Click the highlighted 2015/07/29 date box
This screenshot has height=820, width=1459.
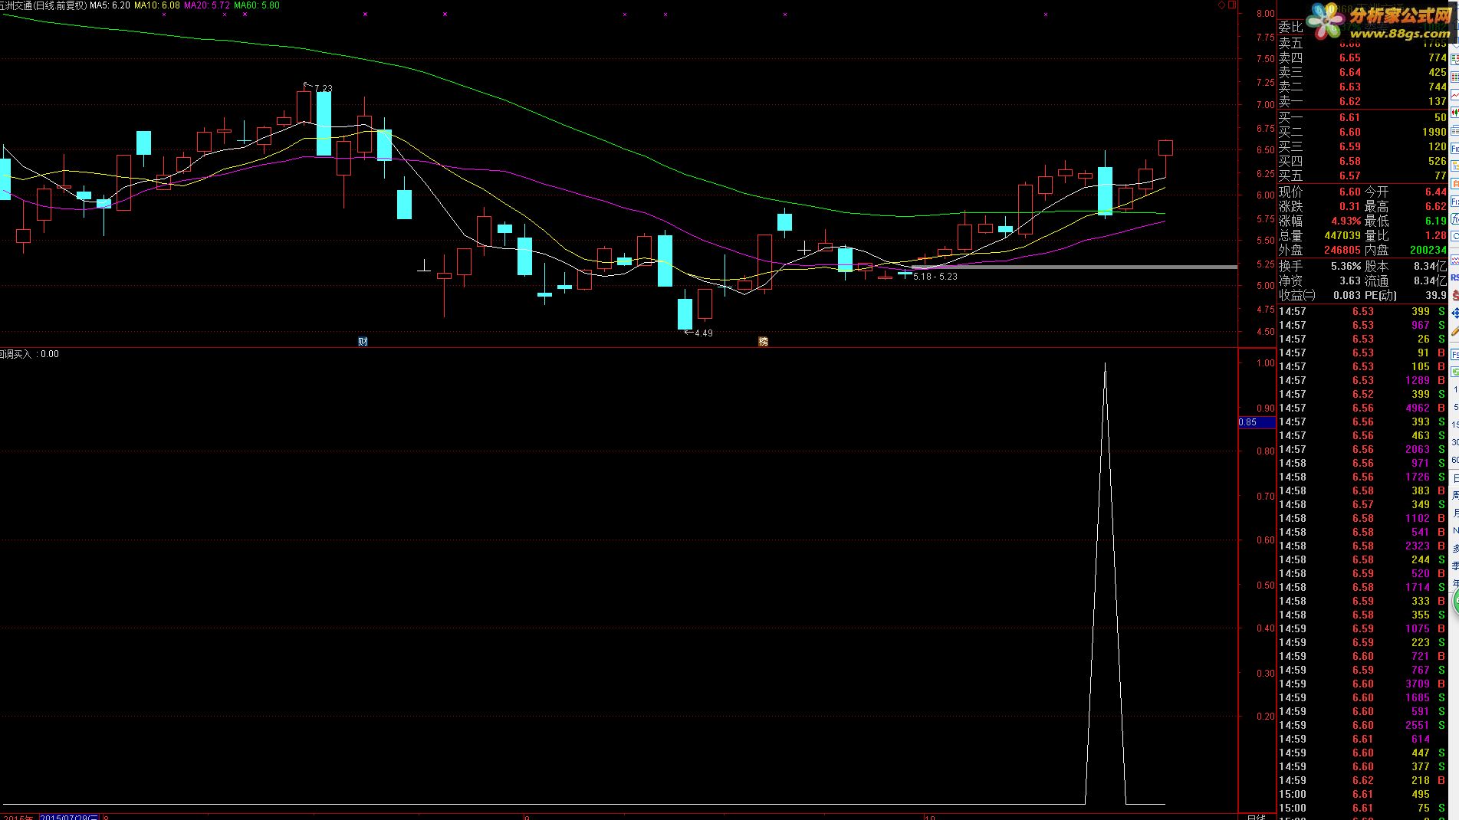click(70, 817)
